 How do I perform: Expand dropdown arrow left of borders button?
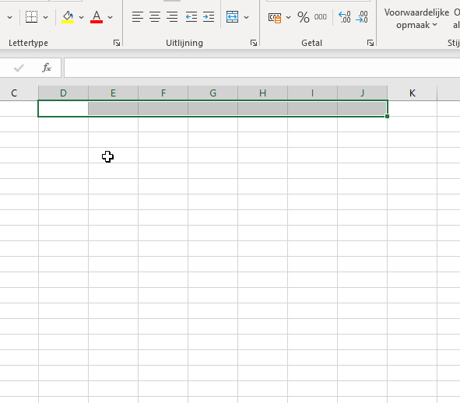[x=9, y=17]
